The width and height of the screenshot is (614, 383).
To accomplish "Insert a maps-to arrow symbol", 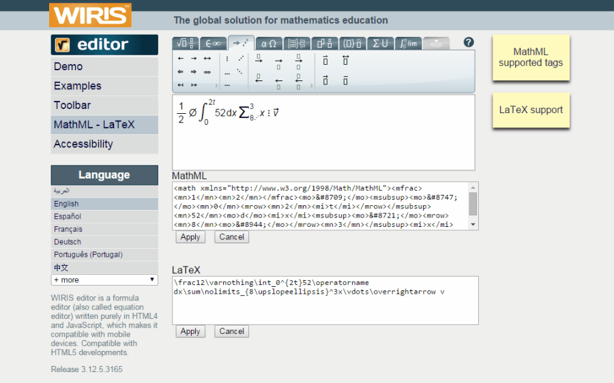I will [x=194, y=85].
